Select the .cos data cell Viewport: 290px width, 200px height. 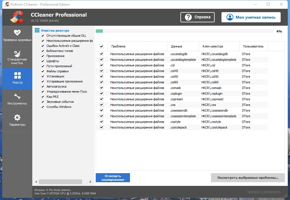[172, 105]
